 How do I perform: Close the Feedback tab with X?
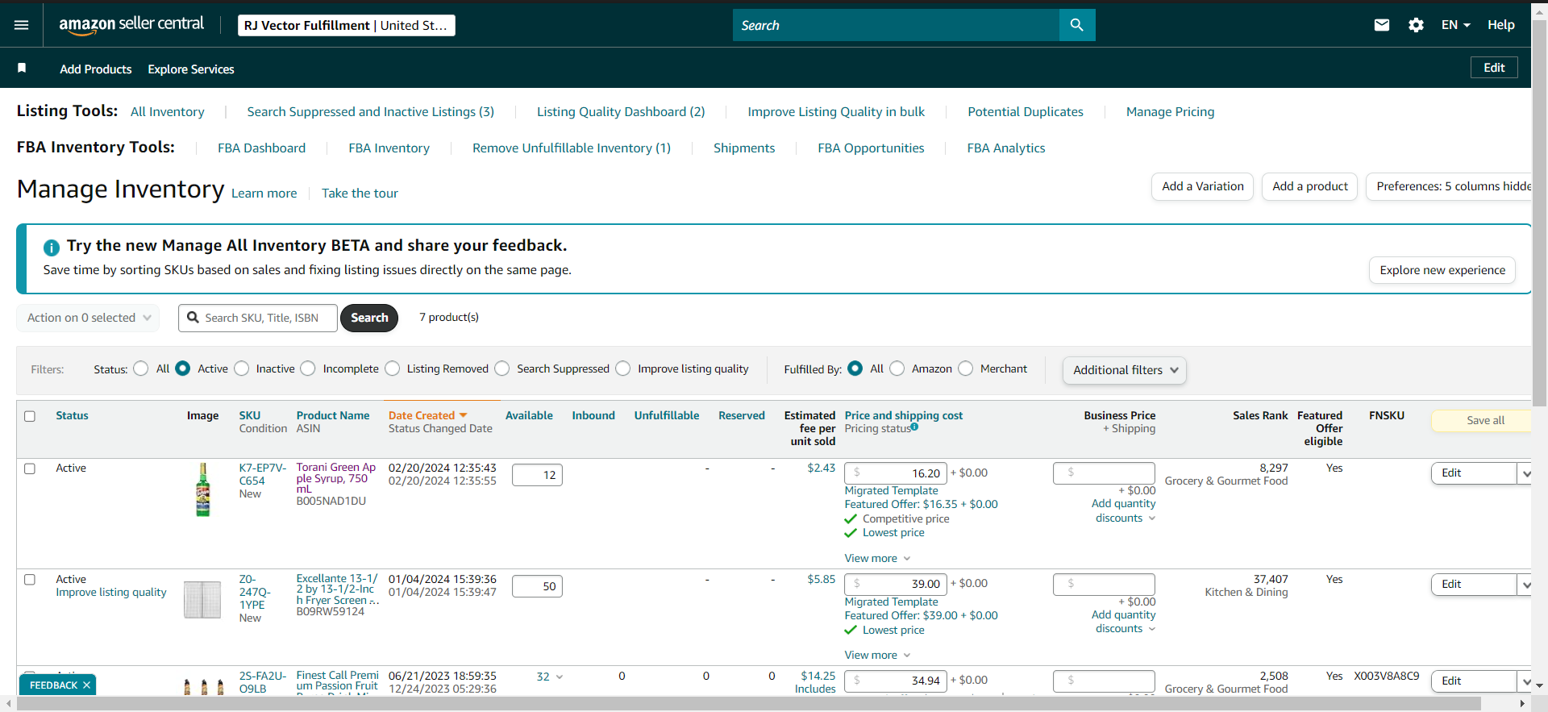(86, 685)
